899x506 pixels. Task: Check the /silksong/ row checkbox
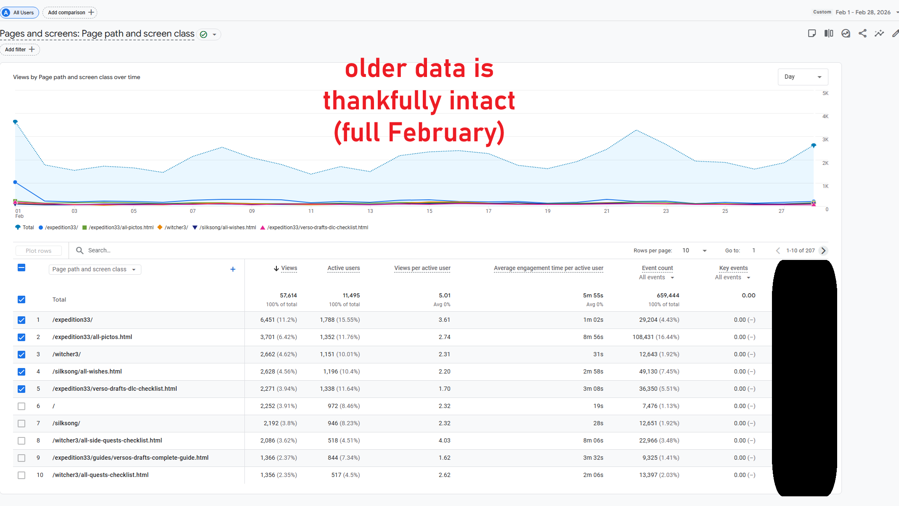(21, 424)
